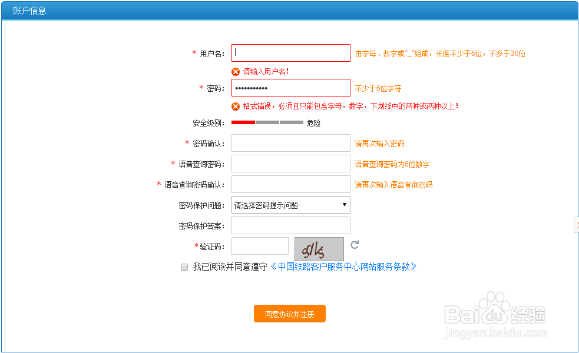Focus the 验证码 captcha entry box
Viewport: 579px width, 353px height.
pyautogui.click(x=260, y=245)
